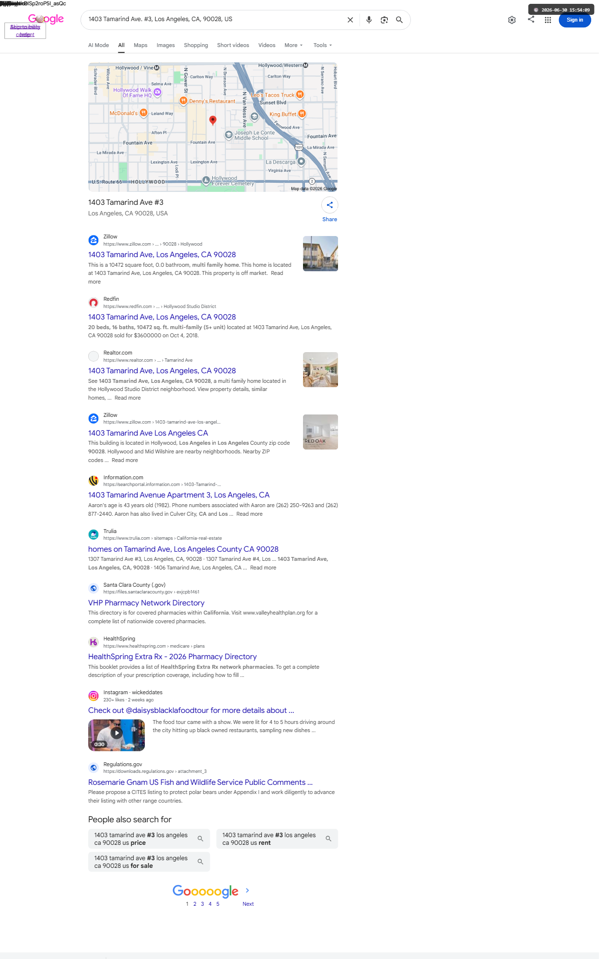Image resolution: width=606 pixels, height=959 pixels.
Task: Open Redfin result 1403 Tamarind Ave
Action: pyautogui.click(x=162, y=317)
